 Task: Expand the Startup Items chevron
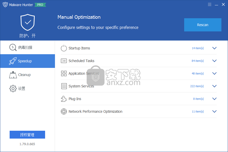pyautogui.click(x=214, y=48)
